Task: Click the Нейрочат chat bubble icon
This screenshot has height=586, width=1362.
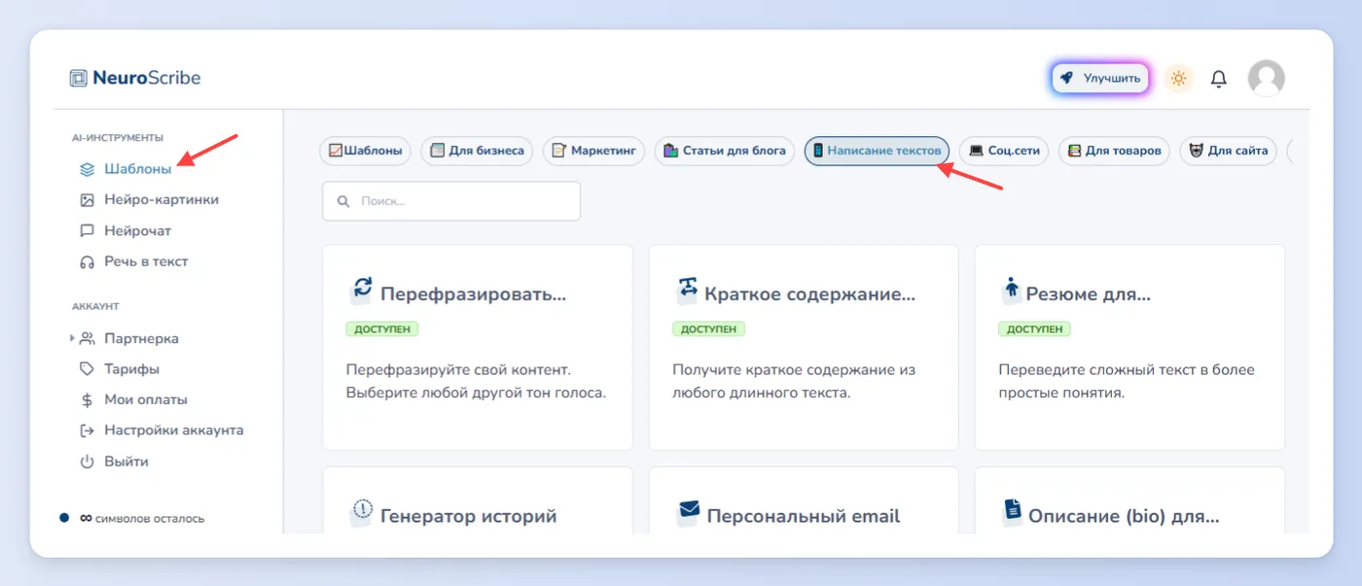Action: (x=87, y=231)
